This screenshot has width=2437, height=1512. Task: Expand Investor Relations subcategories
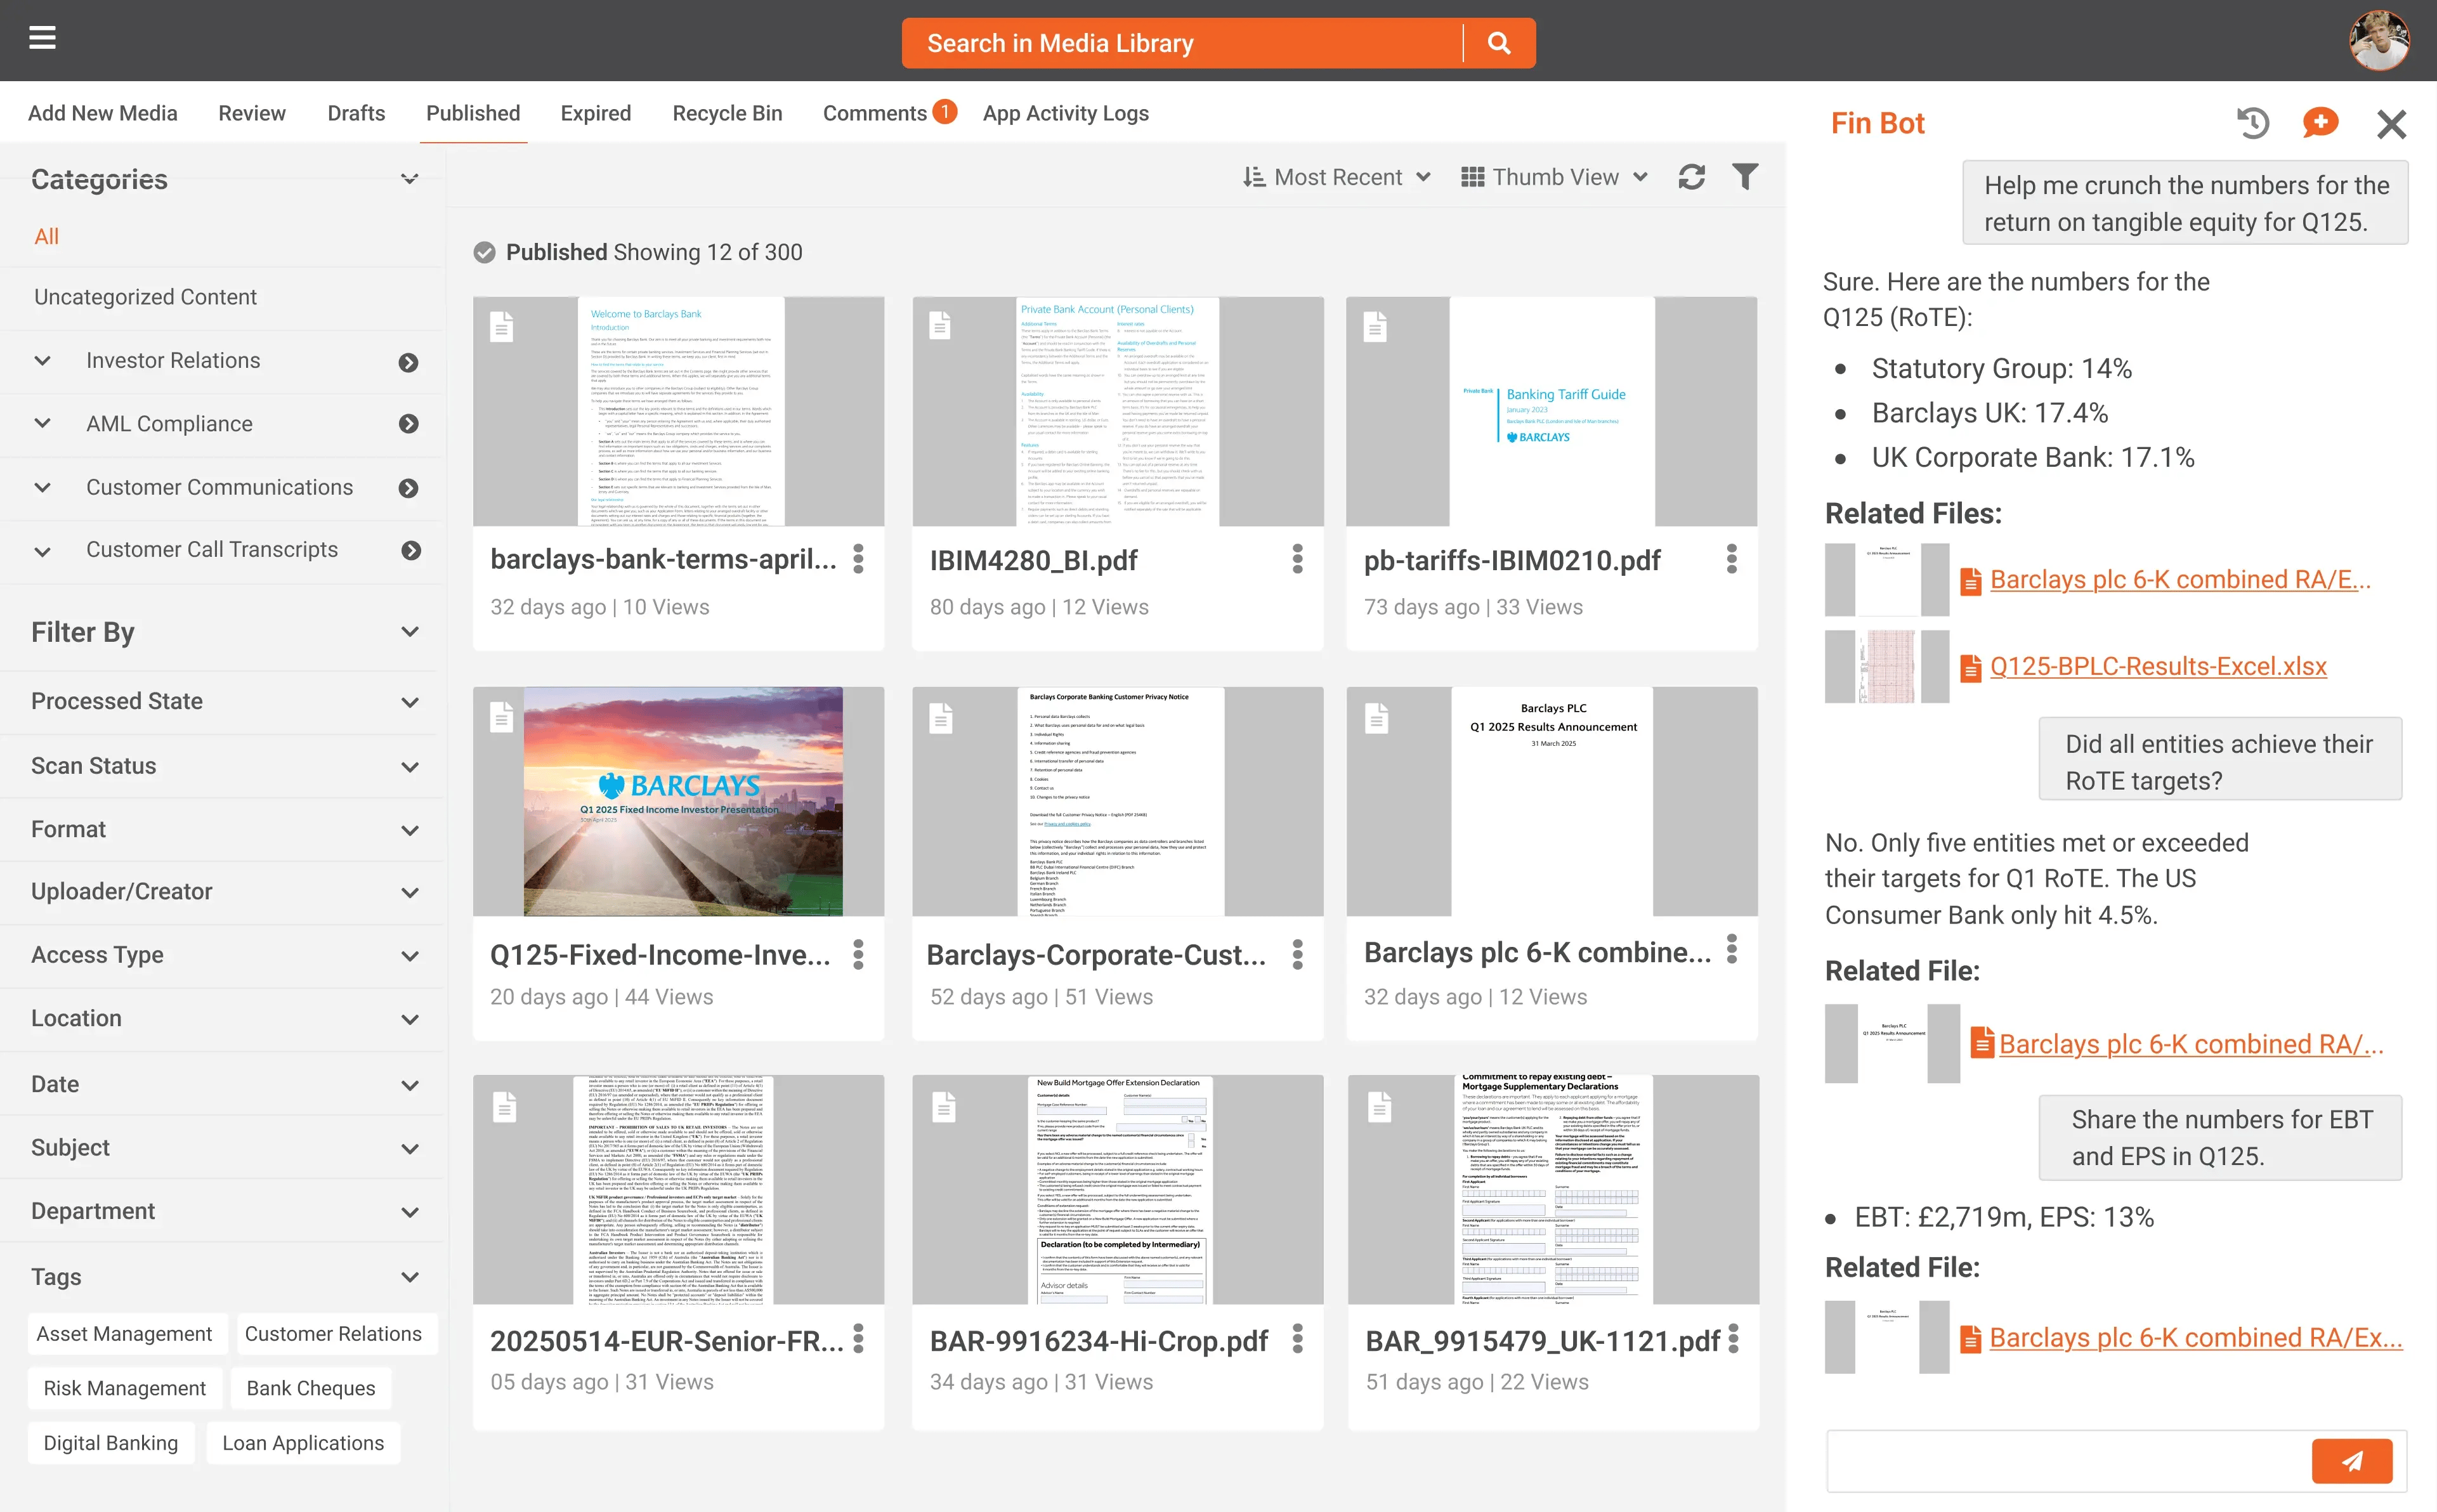click(x=42, y=361)
